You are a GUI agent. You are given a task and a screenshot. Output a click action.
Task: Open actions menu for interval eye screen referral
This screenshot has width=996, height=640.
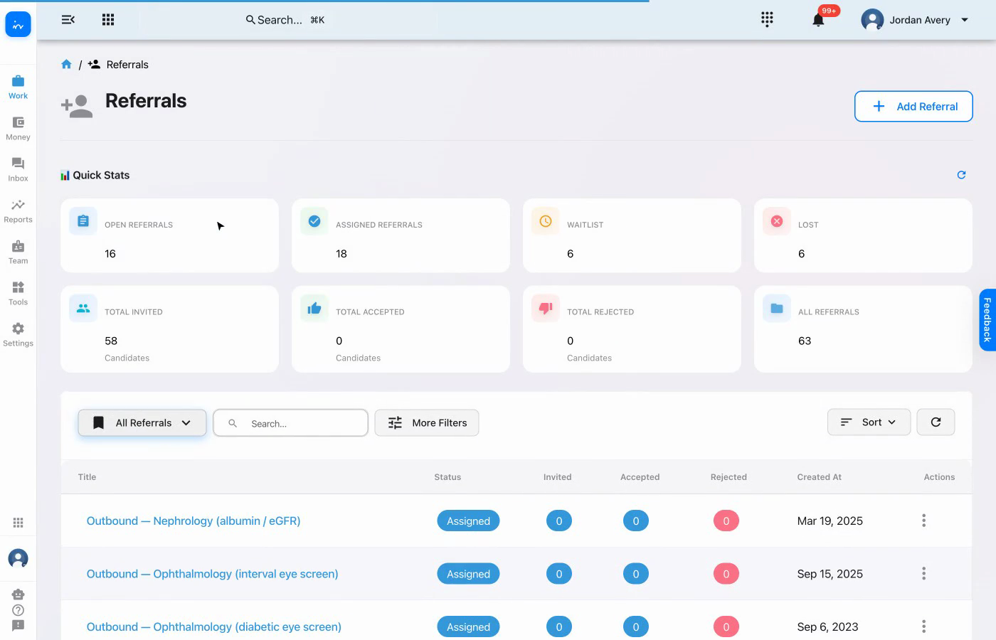tap(923, 573)
